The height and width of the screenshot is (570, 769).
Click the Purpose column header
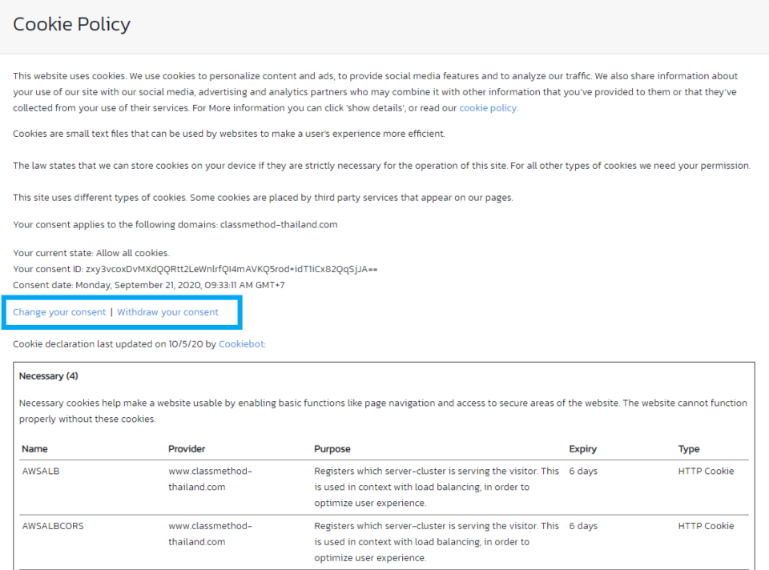click(332, 448)
